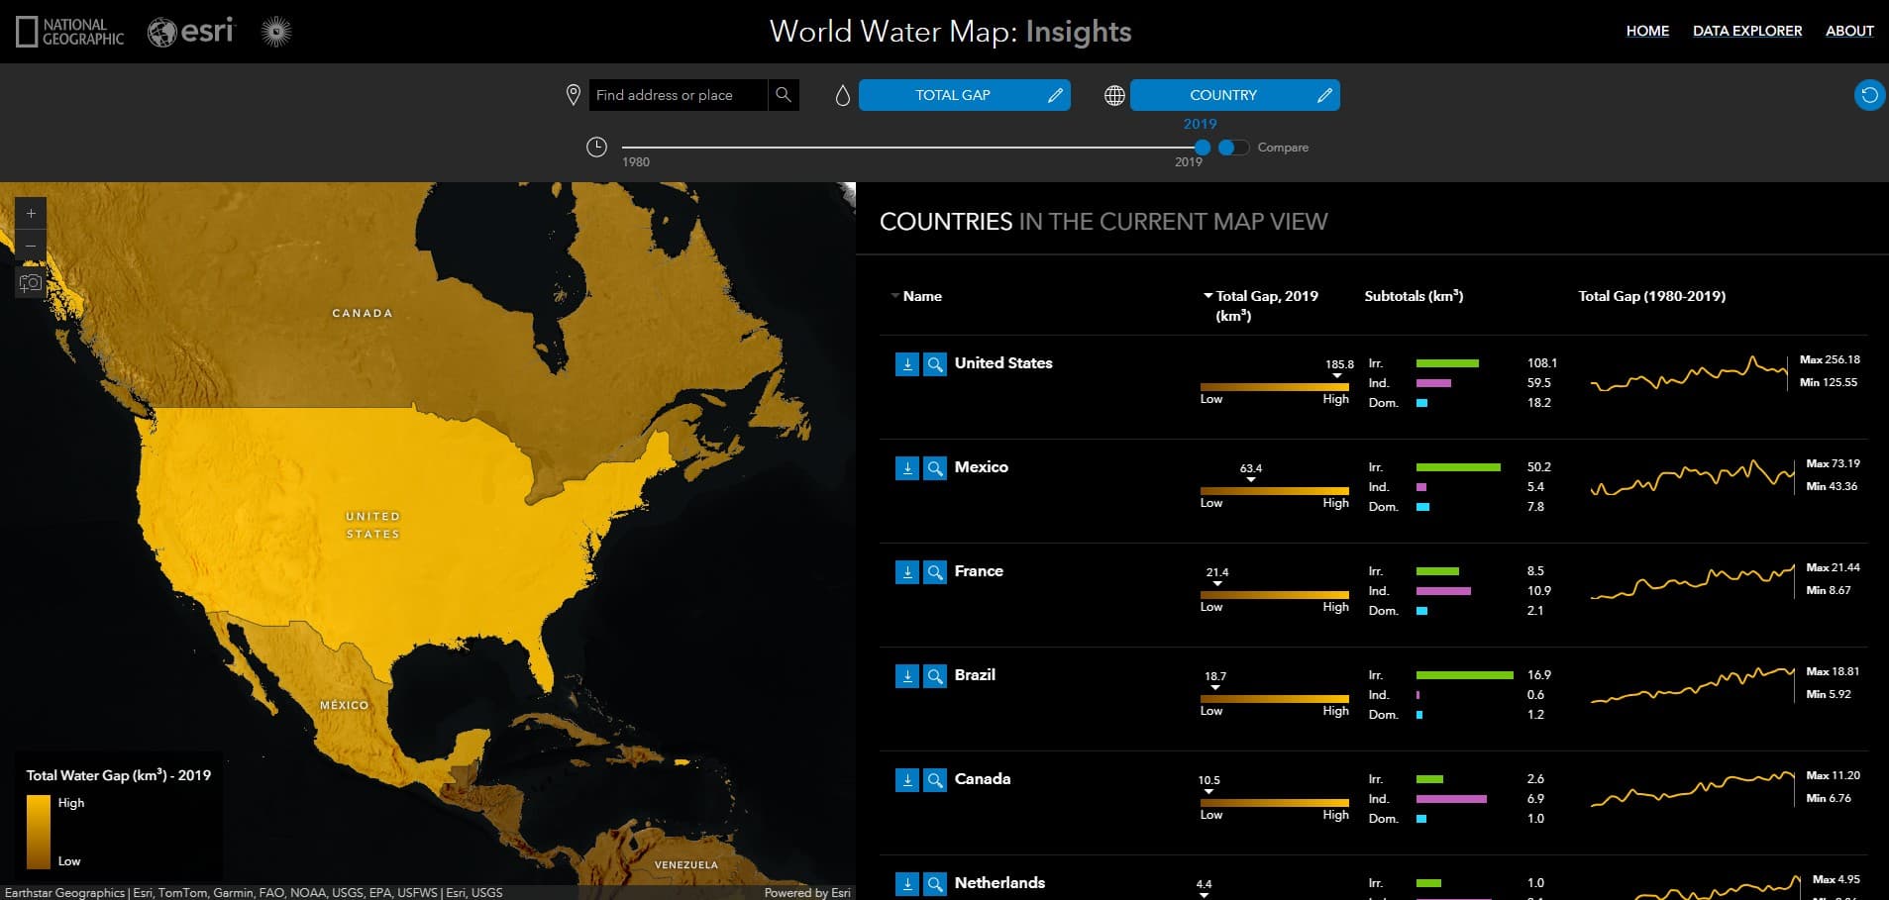The image size is (1889, 900).
Task: Click the map screenshot camera icon
Action: pyautogui.click(x=31, y=283)
